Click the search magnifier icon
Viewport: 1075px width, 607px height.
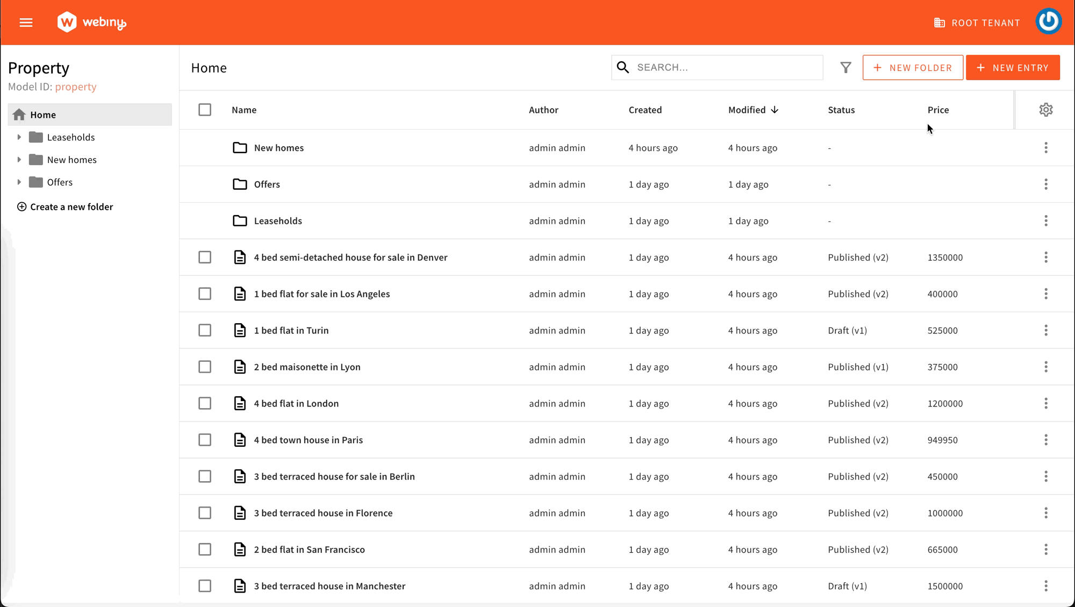(x=622, y=67)
